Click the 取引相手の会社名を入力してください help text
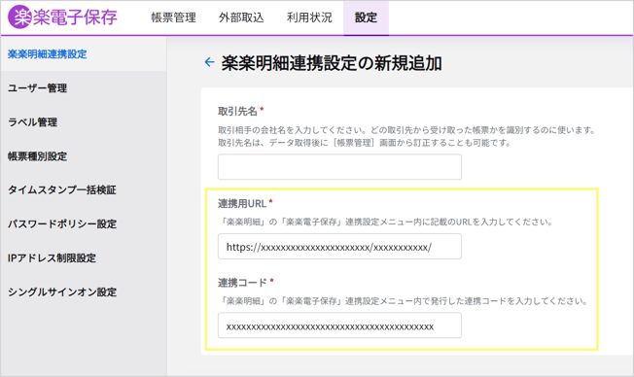 click(x=406, y=136)
